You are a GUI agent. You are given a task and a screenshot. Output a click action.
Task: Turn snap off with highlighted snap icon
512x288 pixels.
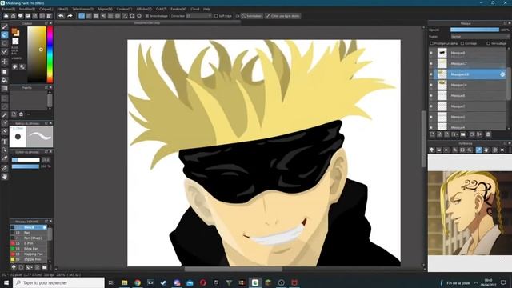(82, 16)
